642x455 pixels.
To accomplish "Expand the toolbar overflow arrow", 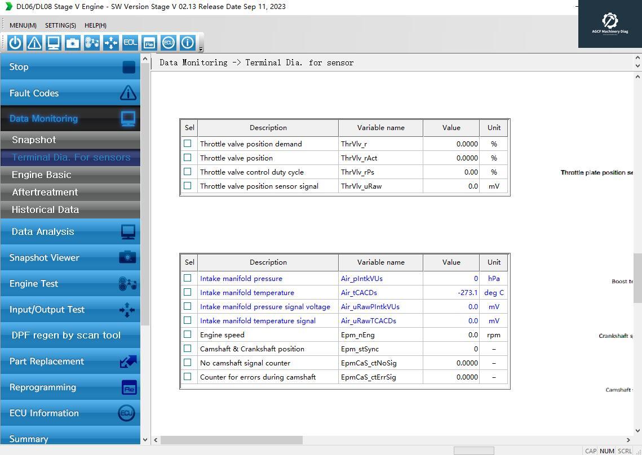I will 201,50.
